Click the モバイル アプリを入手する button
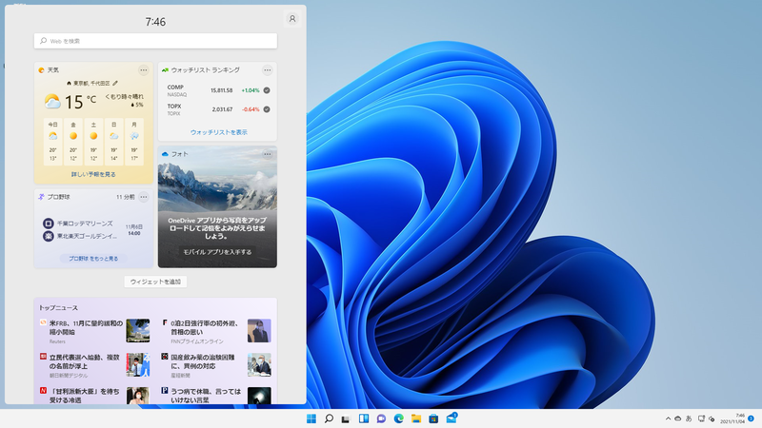Image resolution: width=762 pixels, height=428 pixels. 217,252
